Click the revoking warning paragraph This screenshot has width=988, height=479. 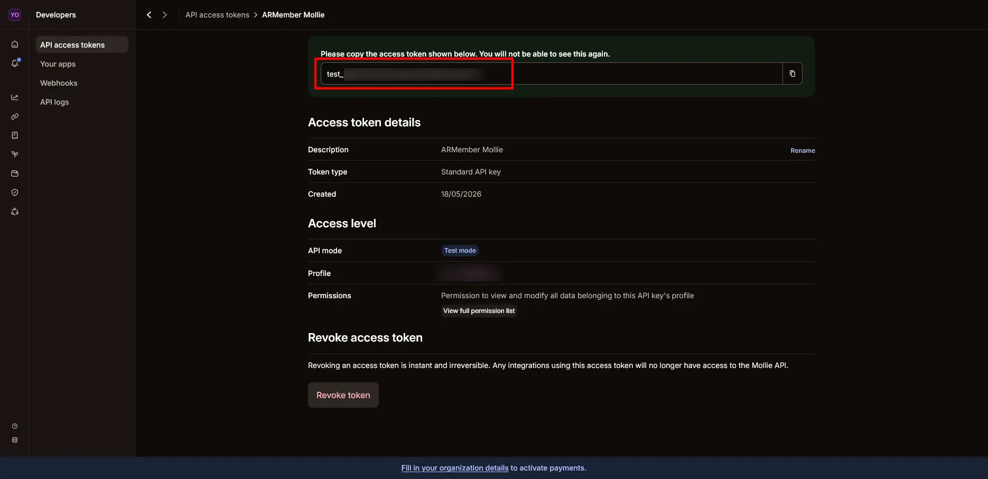point(548,365)
